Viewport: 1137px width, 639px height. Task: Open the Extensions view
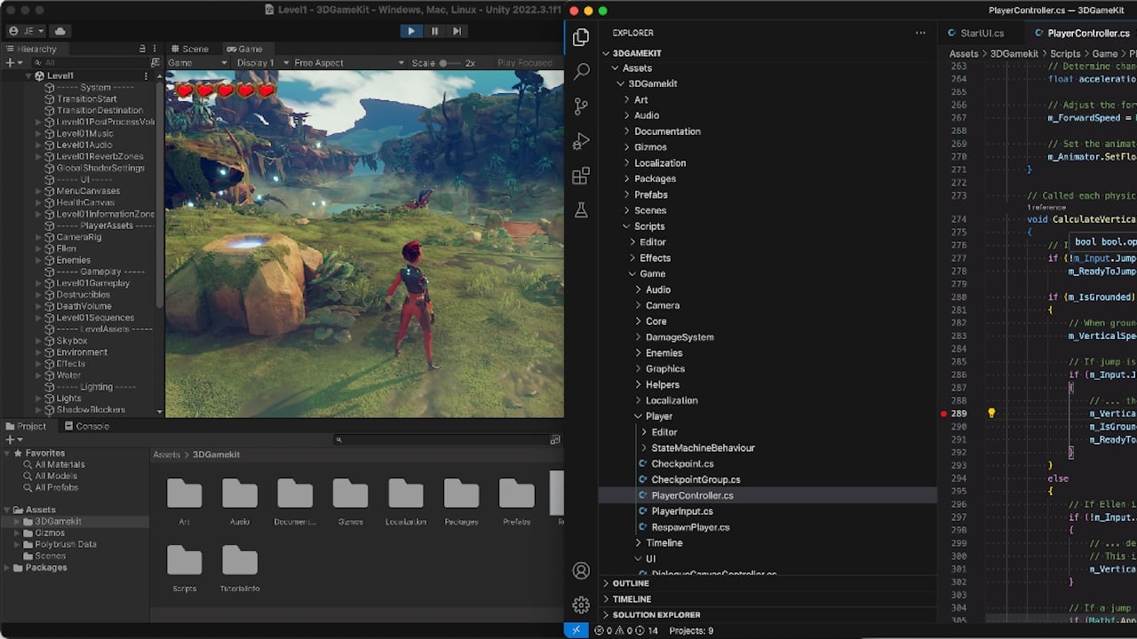click(x=581, y=176)
